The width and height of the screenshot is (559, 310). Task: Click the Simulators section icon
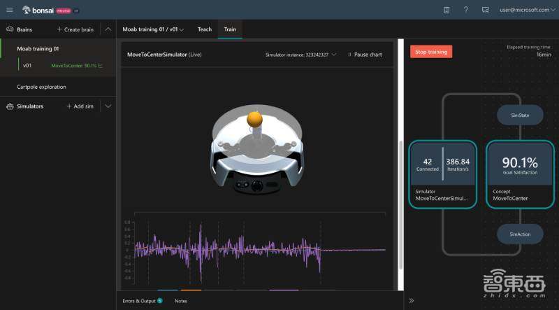[10, 106]
